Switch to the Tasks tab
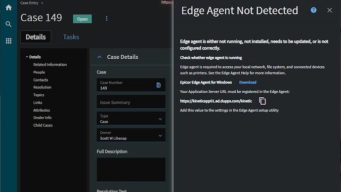 point(71,37)
